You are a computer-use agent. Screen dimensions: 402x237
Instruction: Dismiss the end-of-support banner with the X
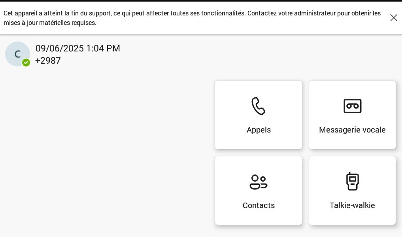394,18
